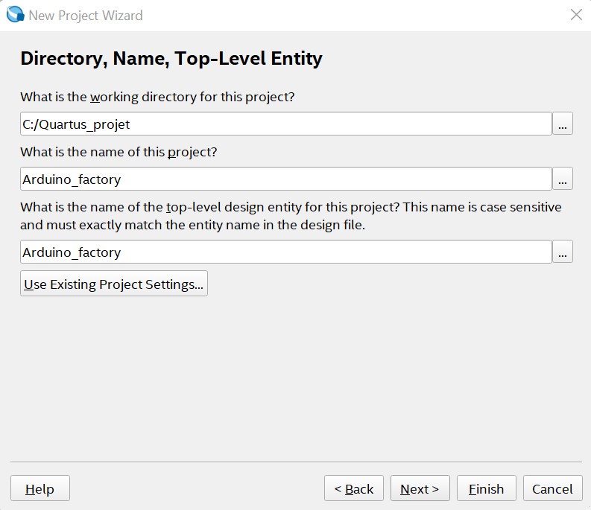Viewport: 591px width, 510px height.
Task: Click Finish to complete the project wizard
Action: click(486, 489)
